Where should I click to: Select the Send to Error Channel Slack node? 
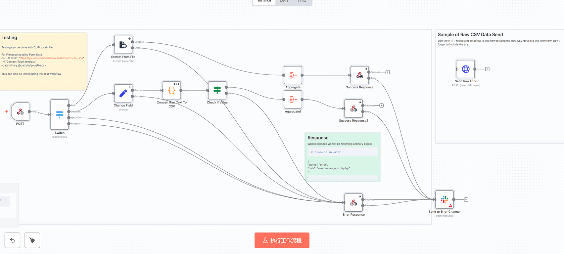(x=444, y=200)
